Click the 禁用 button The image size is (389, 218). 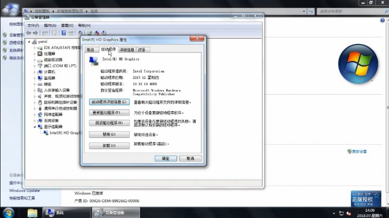[109, 134]
